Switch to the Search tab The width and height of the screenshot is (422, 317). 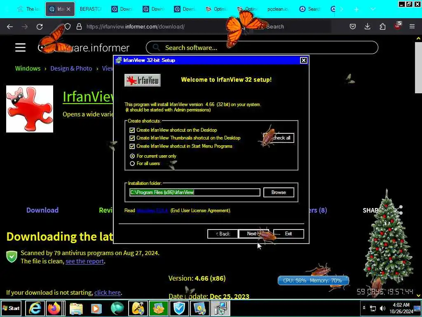click(x=309, y=9)
